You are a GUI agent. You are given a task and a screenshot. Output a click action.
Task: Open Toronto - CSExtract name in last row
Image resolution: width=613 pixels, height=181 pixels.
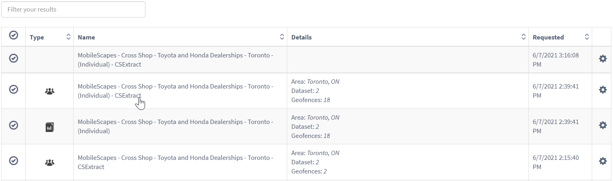175,162
